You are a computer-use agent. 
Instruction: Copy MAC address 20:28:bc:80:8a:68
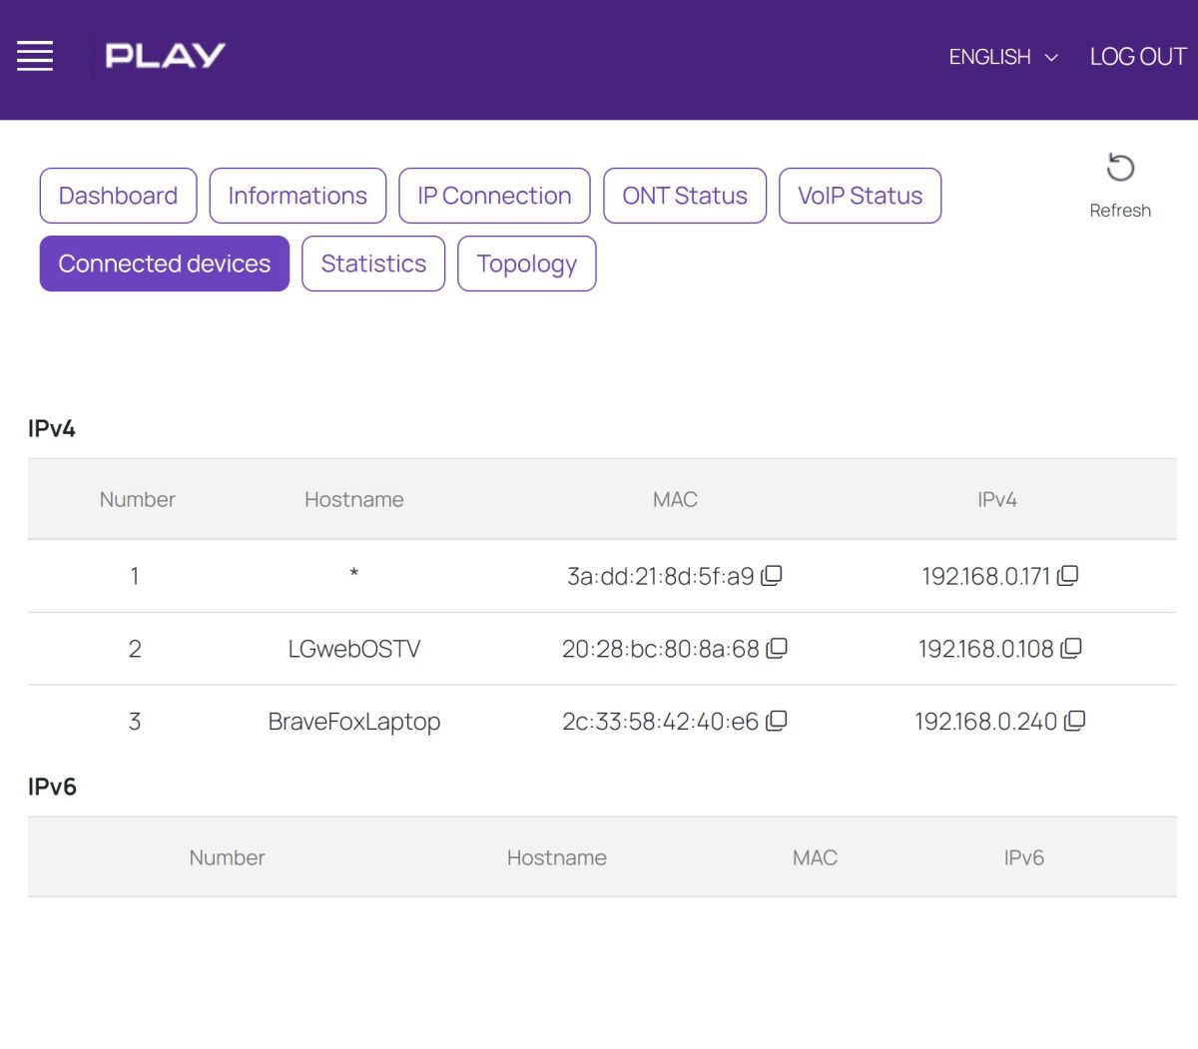[x=777, y=649]
